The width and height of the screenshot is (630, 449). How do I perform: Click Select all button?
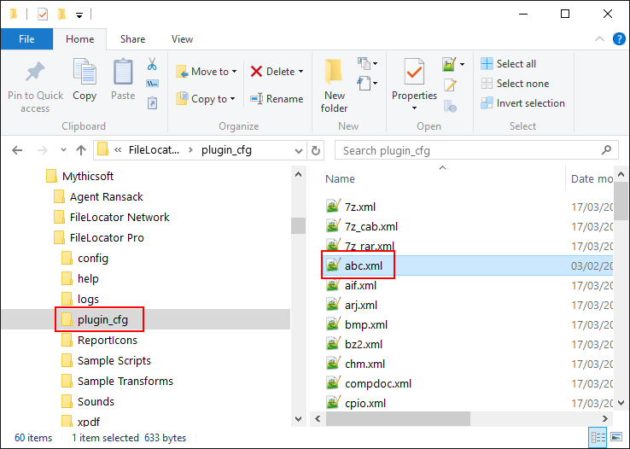pos(509,64)
